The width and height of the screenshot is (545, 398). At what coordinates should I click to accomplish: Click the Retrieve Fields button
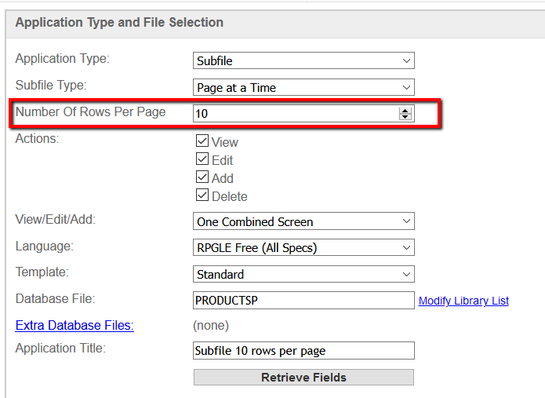pyautogui.click(x=303, y=378)
